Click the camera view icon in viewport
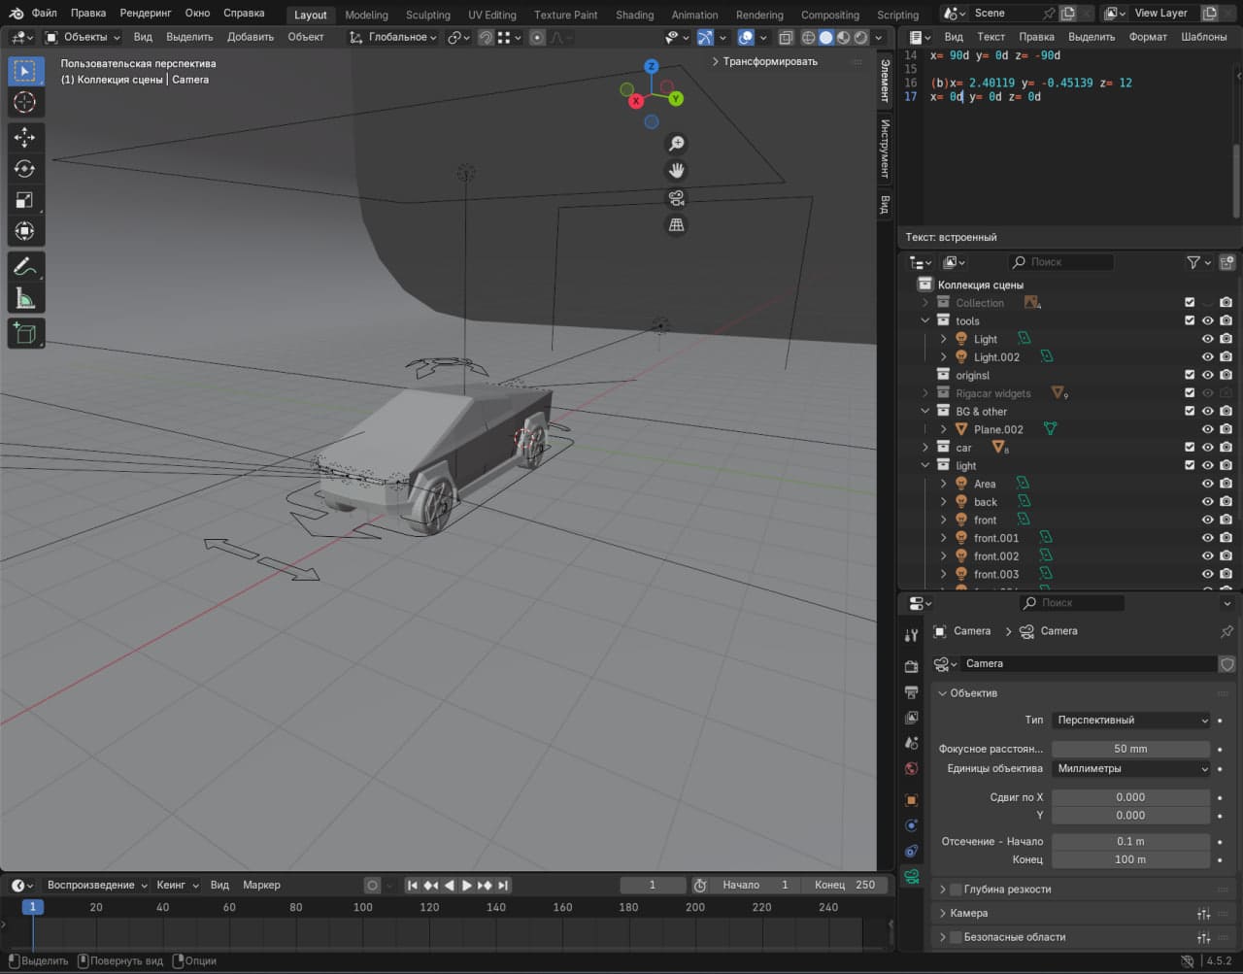Image resolution: width=1243 pixels, height=974 pixels. tap(676, 198)
